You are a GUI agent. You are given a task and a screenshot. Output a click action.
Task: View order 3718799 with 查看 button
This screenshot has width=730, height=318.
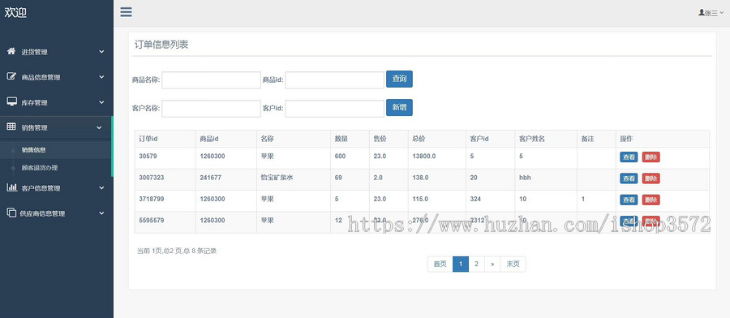click(x=629, y=200)
